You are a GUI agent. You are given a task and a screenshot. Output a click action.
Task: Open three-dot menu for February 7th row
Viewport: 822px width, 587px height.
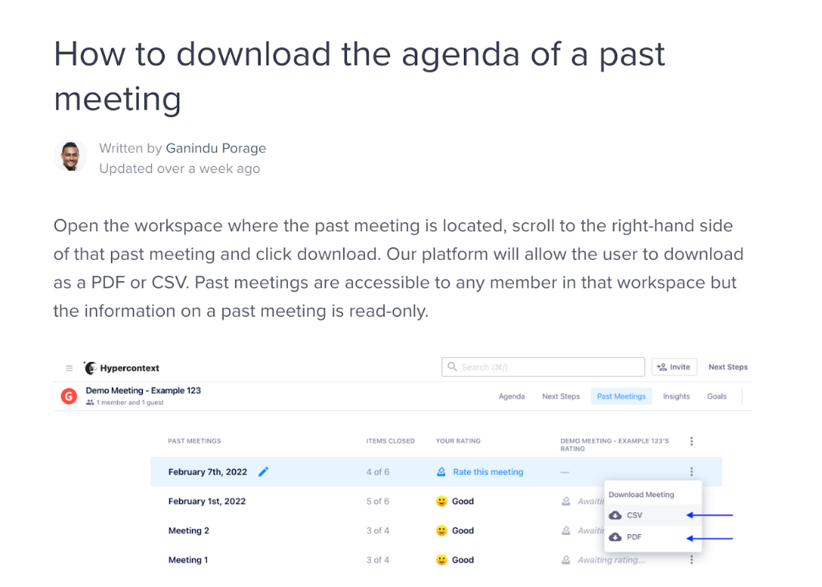click(691, 471)
